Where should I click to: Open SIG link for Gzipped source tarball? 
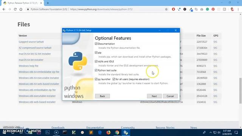click(215, 42)
